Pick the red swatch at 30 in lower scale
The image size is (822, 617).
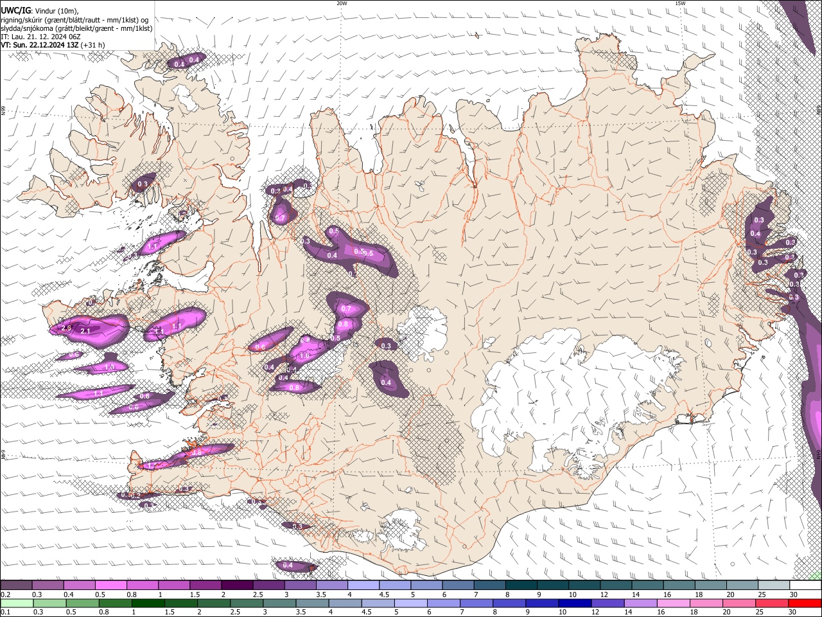click(x=805, y=604)
